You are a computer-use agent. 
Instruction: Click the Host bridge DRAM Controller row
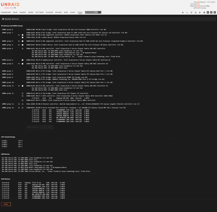[66, 29]
